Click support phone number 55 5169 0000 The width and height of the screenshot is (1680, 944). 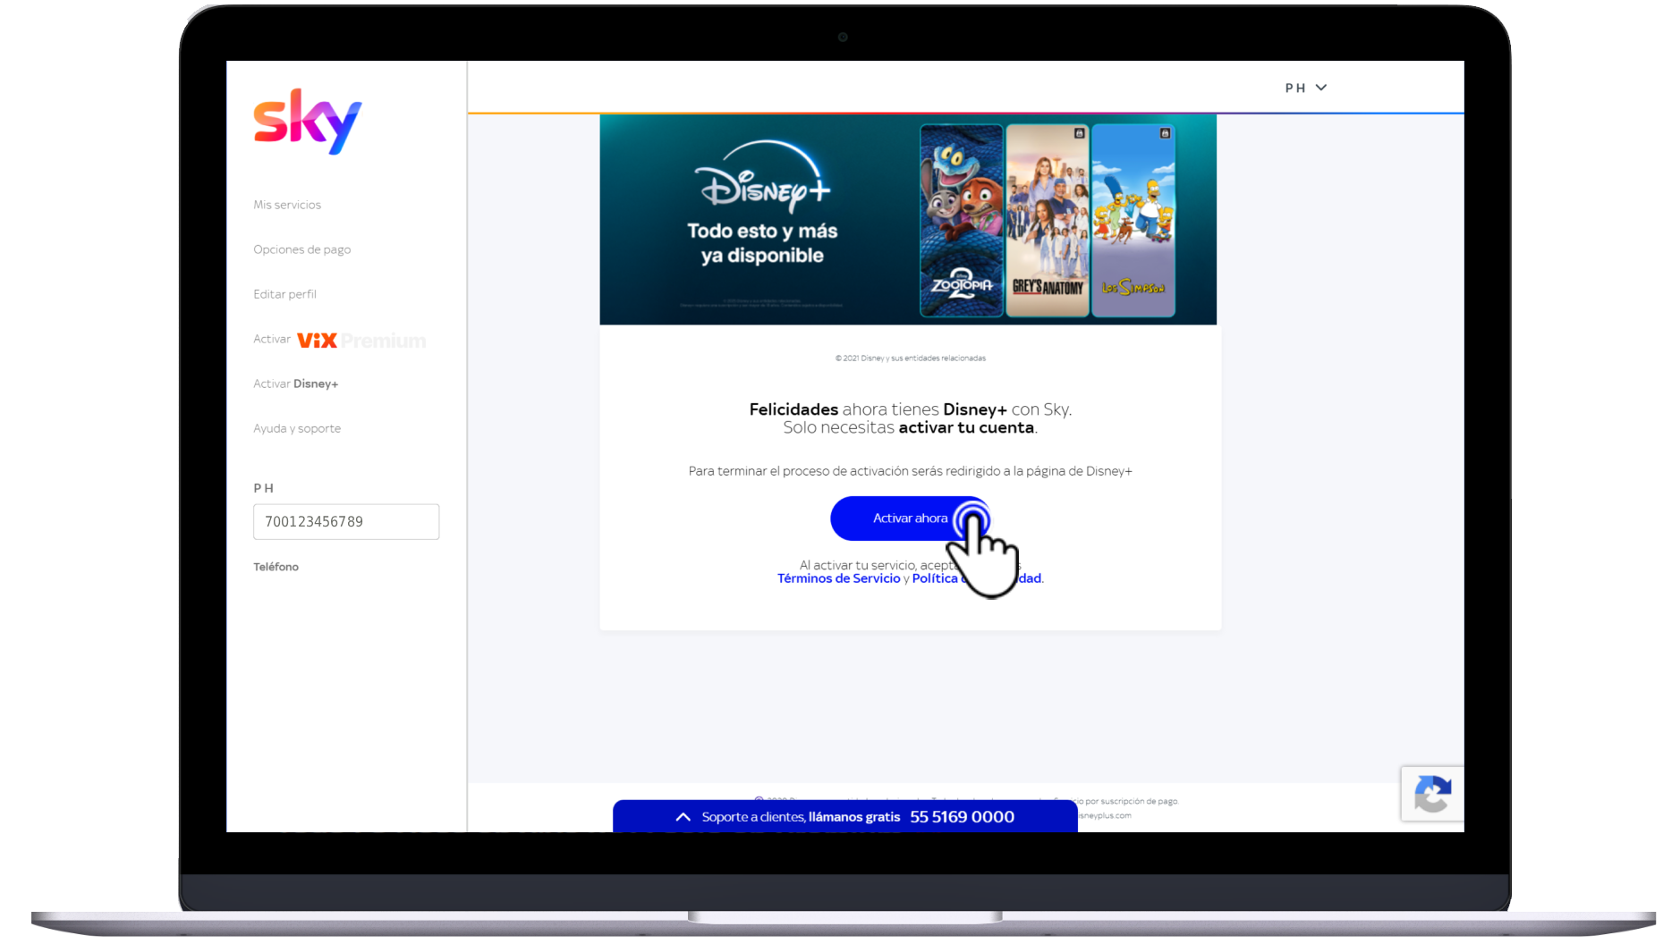tap(962, 817)
